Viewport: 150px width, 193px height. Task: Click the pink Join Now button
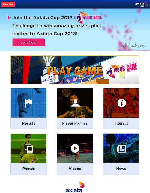point(28,42)
